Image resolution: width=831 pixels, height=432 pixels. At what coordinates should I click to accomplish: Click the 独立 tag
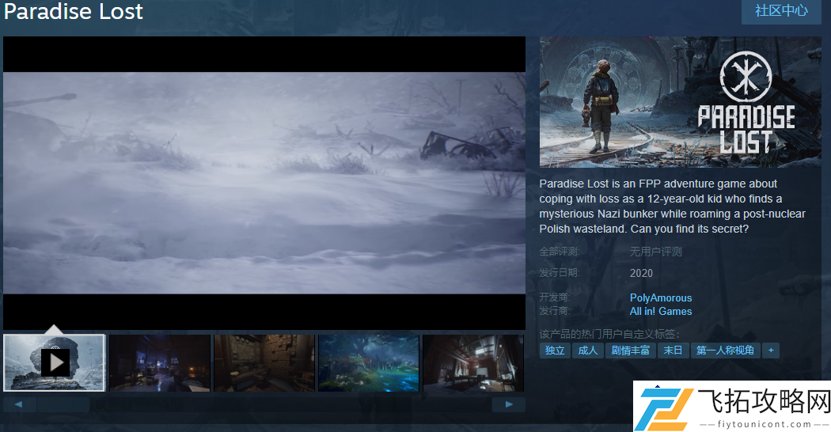555,351
